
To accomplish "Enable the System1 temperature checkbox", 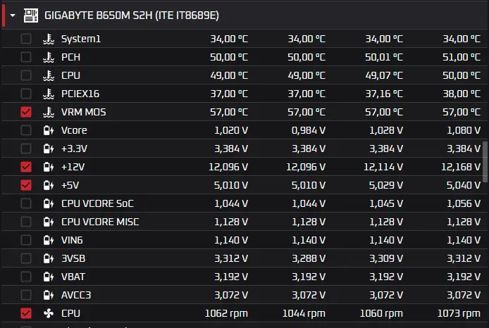I will point(26,39).
